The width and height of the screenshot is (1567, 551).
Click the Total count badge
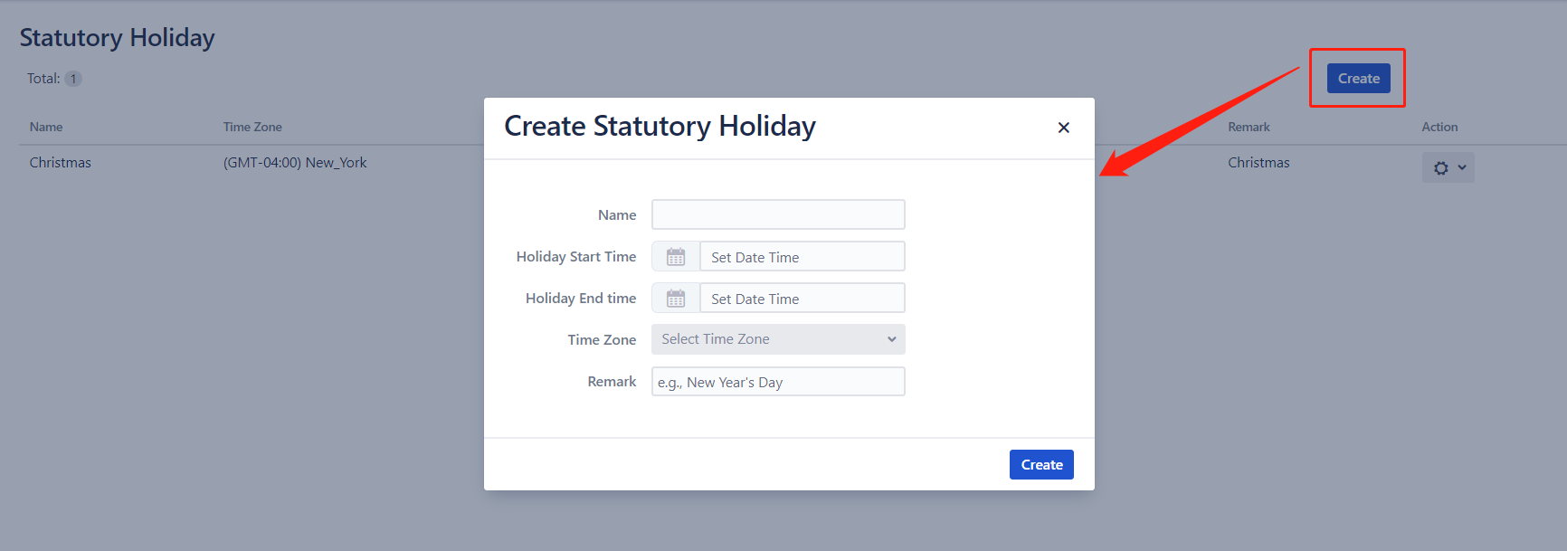(x=73, y=79)
